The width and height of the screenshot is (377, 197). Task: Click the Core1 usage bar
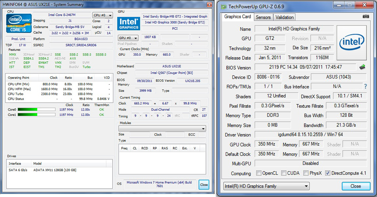pos(36,115)
